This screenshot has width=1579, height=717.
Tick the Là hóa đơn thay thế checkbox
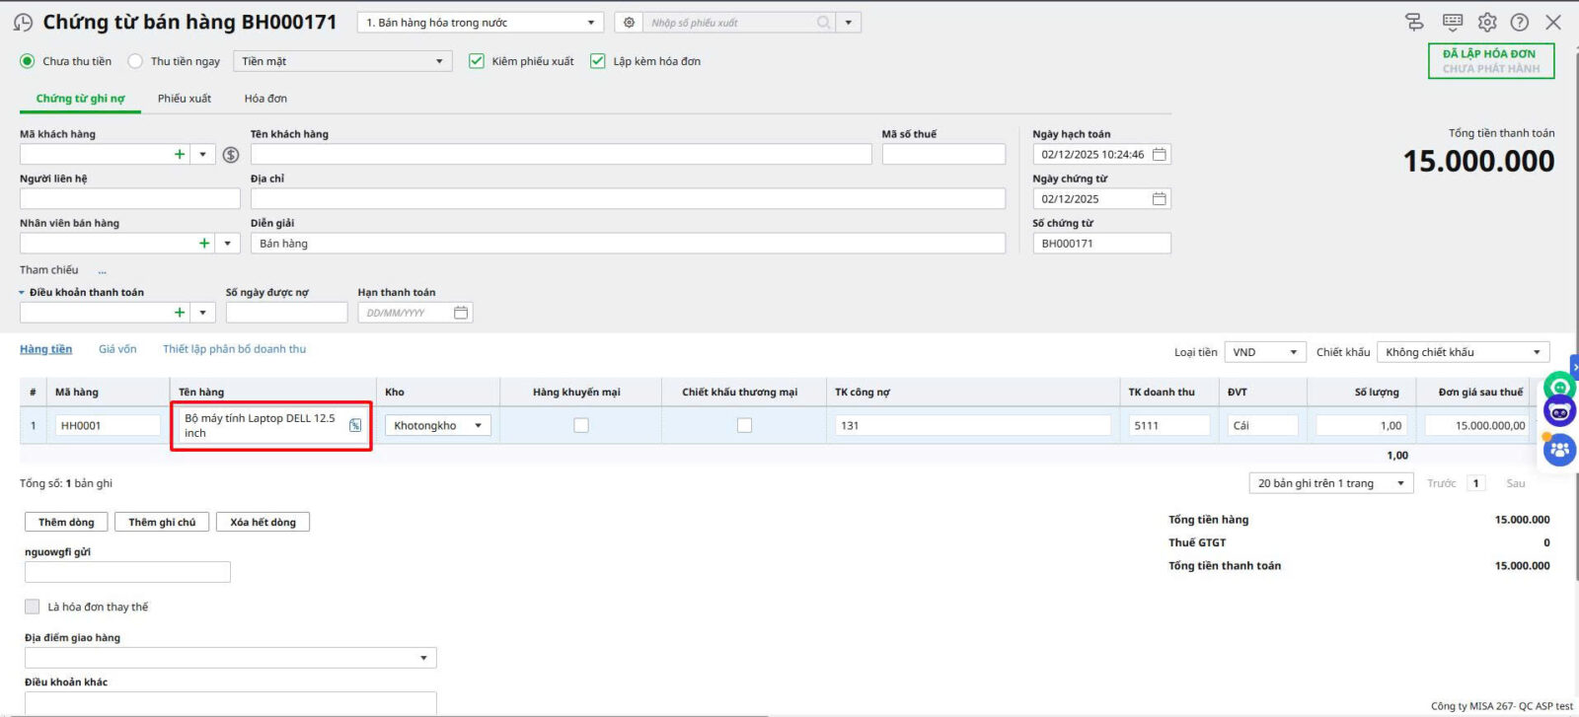[x=33, y=608]
